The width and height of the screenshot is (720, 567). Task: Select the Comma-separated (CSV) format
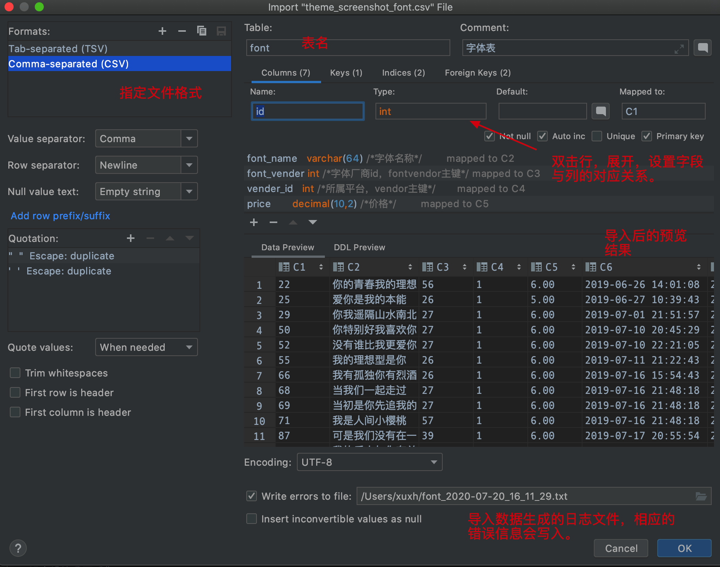pos(120,64)
